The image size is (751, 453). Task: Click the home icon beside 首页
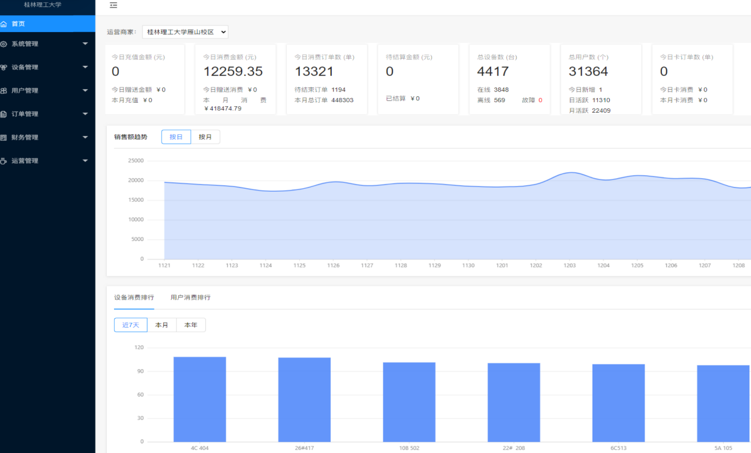tap(4, 24)
